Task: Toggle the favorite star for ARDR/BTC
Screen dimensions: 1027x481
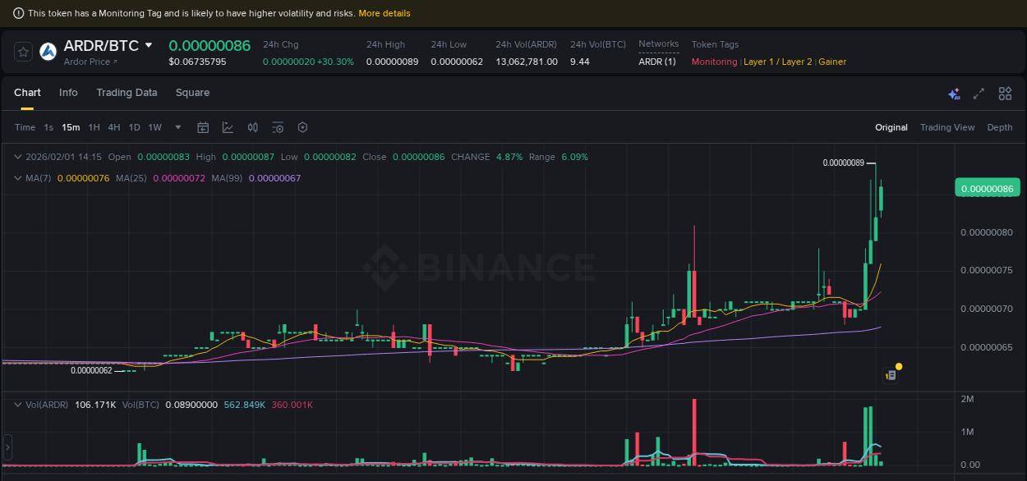Action: (x=23, y=51)
